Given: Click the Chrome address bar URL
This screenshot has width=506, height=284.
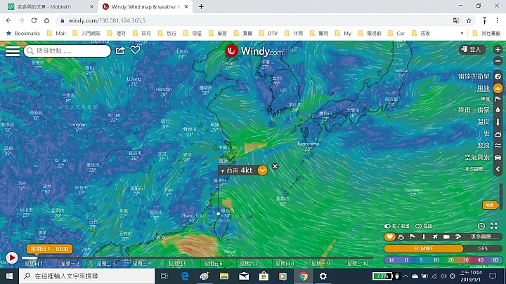Looking at the screenshot, I should coord(107,20).
